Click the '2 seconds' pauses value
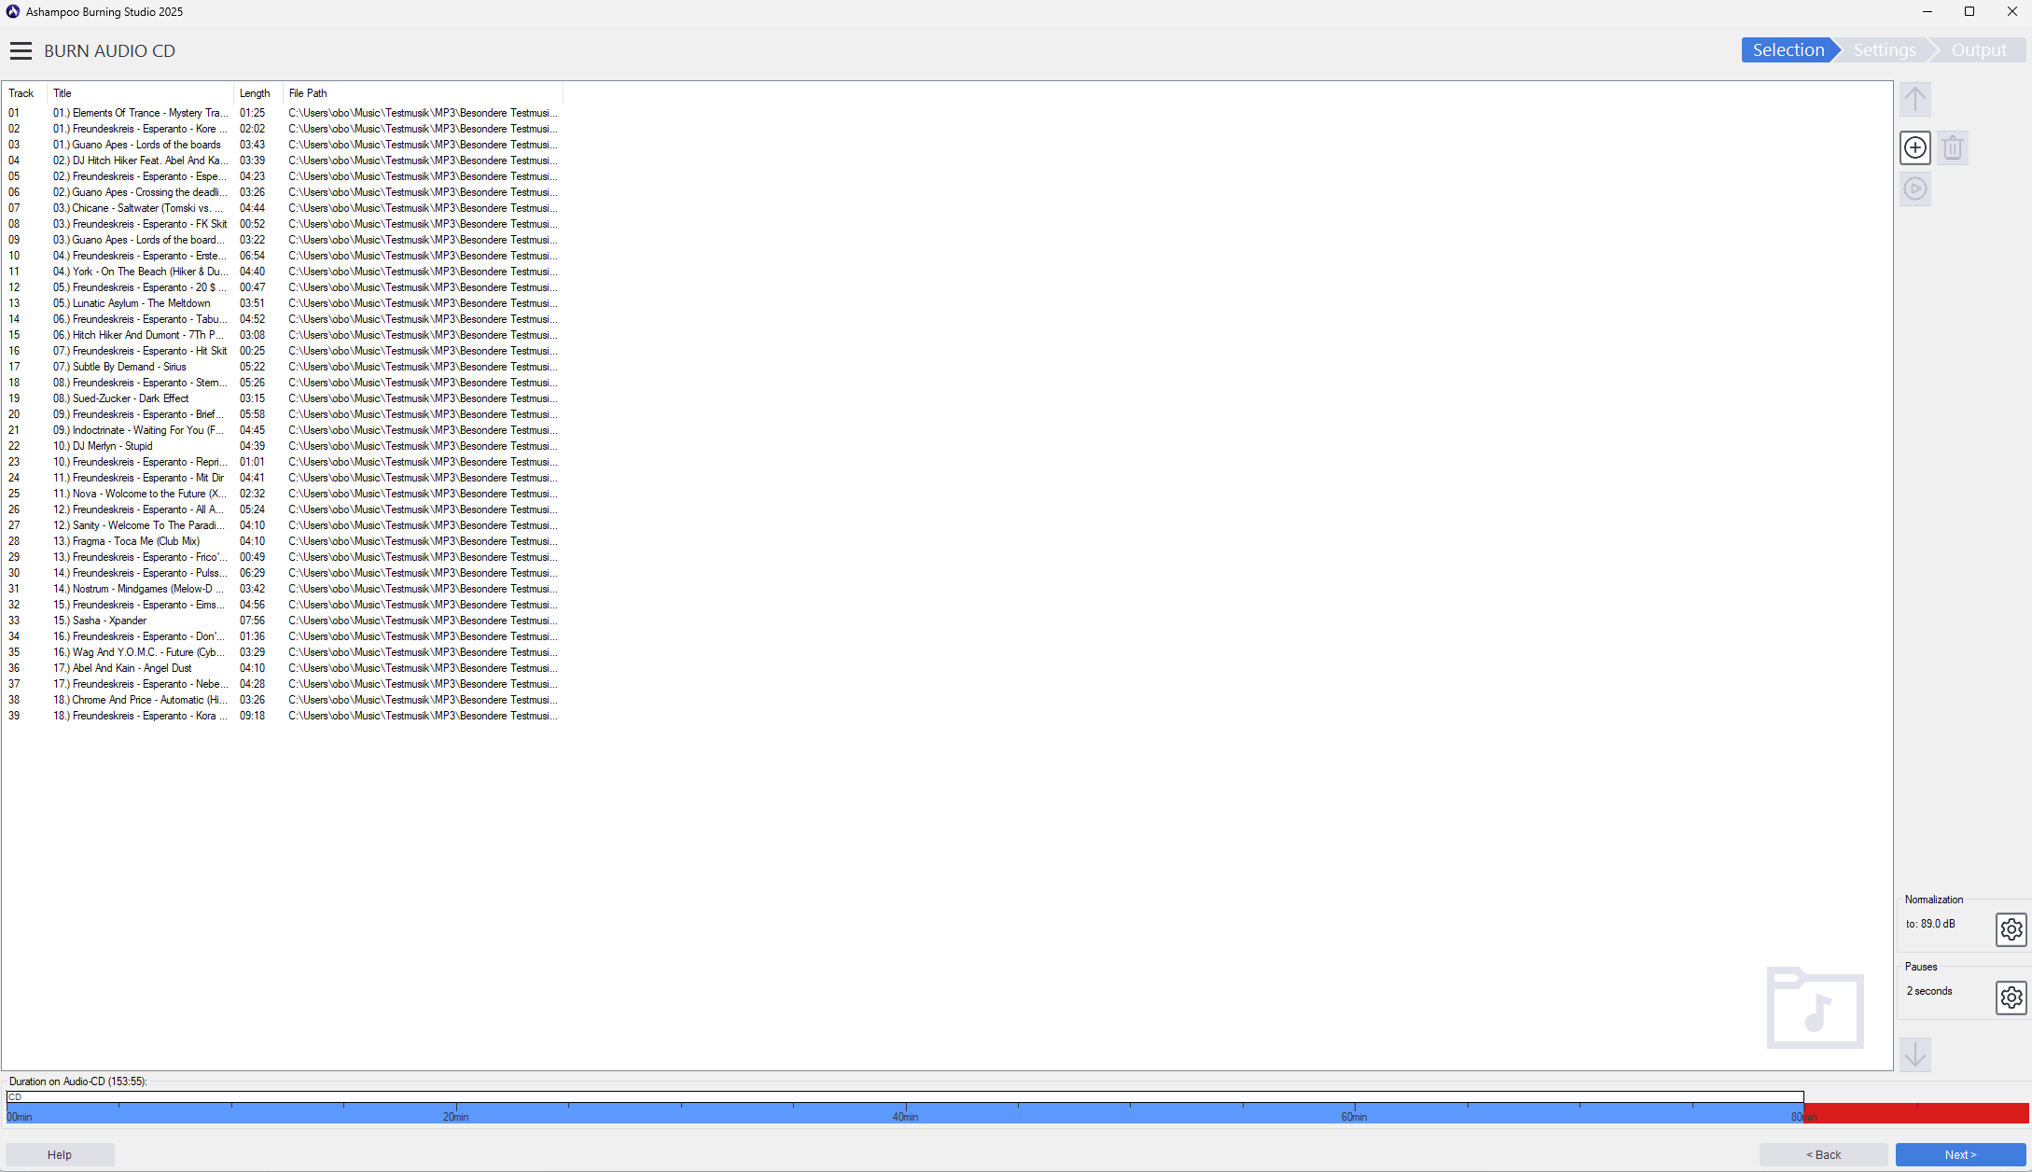The image size is (2032, 1172). (x=1929, y=991)
